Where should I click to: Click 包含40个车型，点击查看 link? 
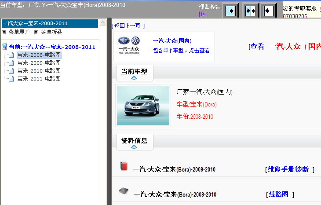[181, 51]
